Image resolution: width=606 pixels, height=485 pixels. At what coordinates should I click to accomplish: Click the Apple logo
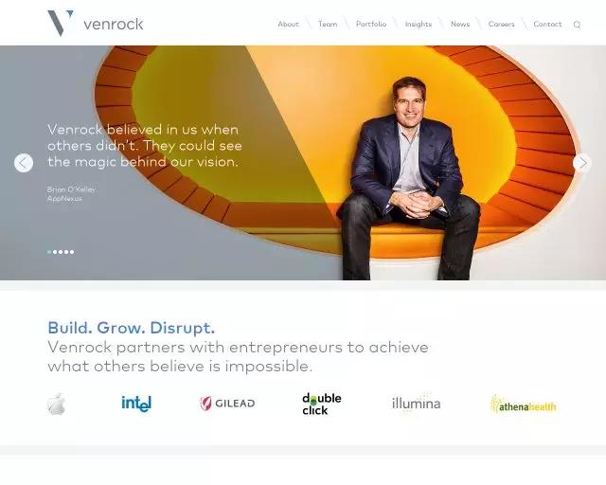click(x=57, y=404)
